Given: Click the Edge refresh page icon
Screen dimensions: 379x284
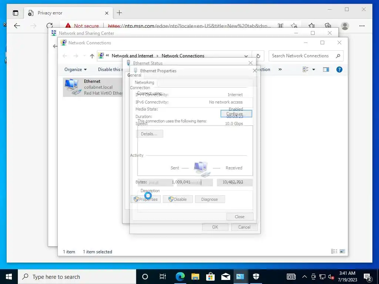Looking at the screenshot, I should click(50, 26).
